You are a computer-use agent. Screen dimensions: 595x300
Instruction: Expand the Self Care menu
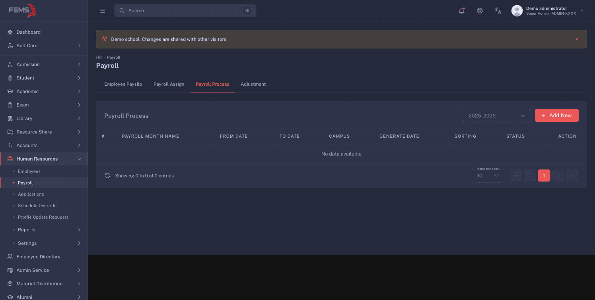tap(44, 46)
